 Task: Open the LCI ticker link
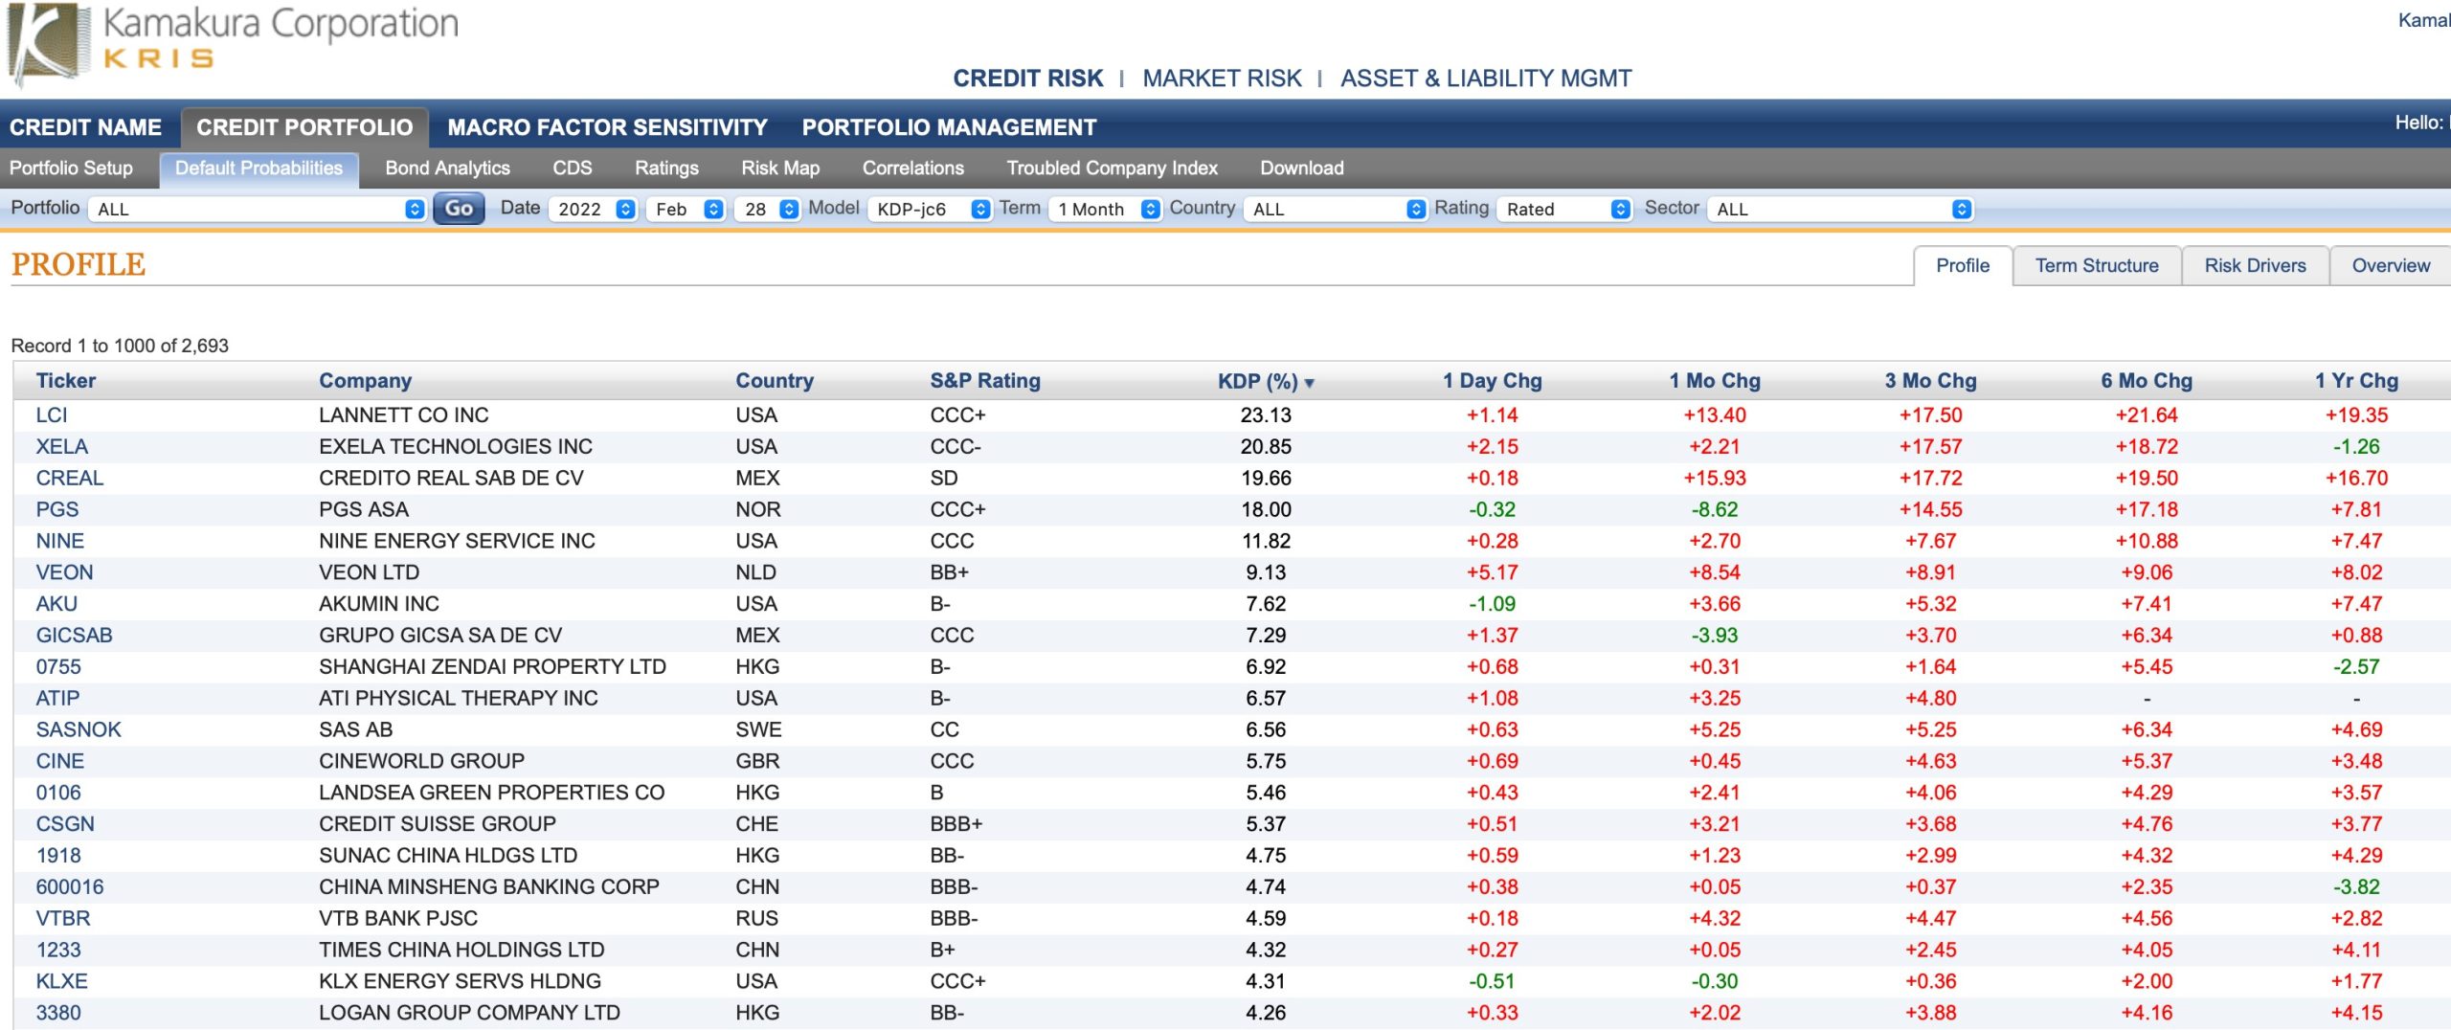pyautogui.click(x=51, y=415)
